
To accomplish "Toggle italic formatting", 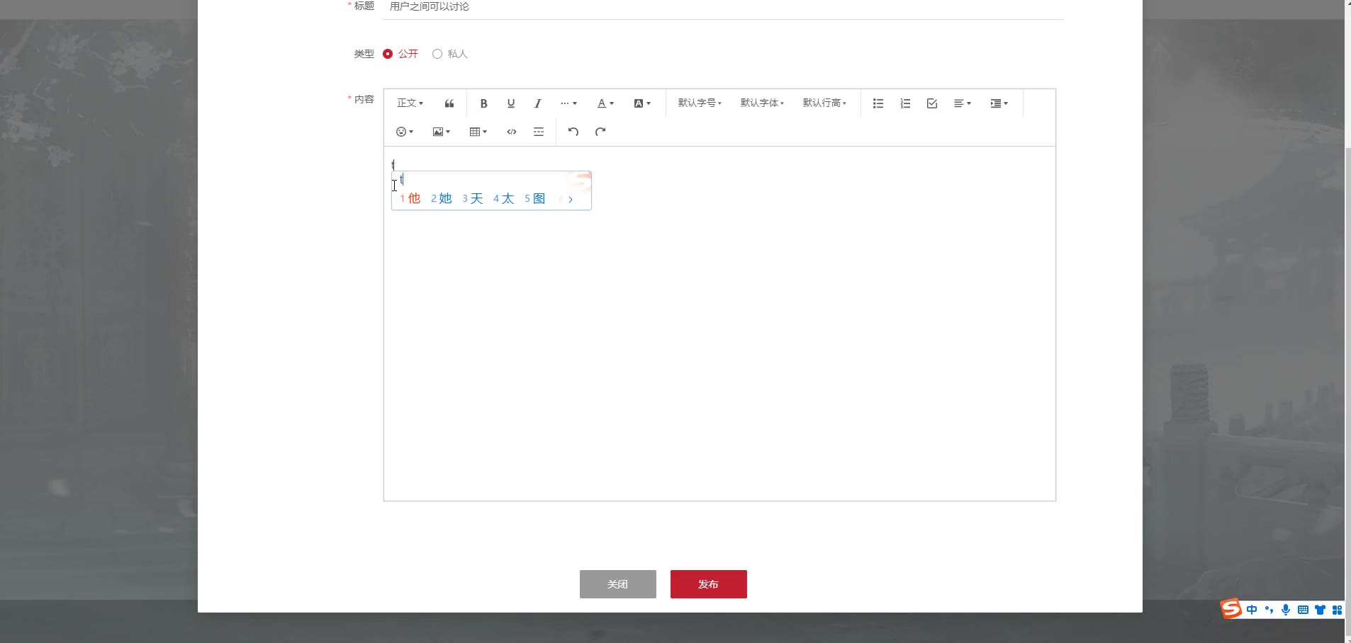I will click(537, 103).
